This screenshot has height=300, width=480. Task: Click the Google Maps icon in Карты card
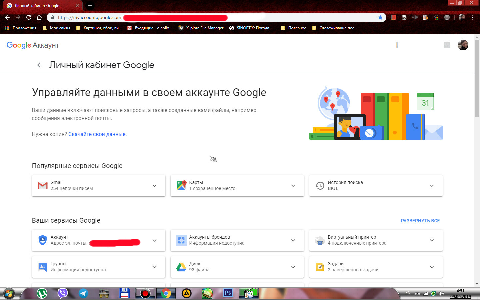181,185
